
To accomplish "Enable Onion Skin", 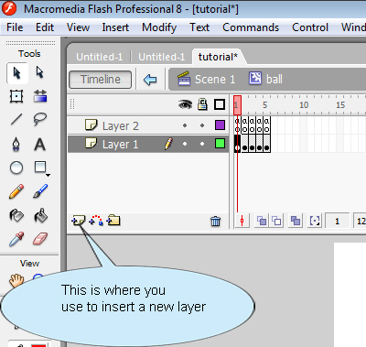I will [262, 221].
